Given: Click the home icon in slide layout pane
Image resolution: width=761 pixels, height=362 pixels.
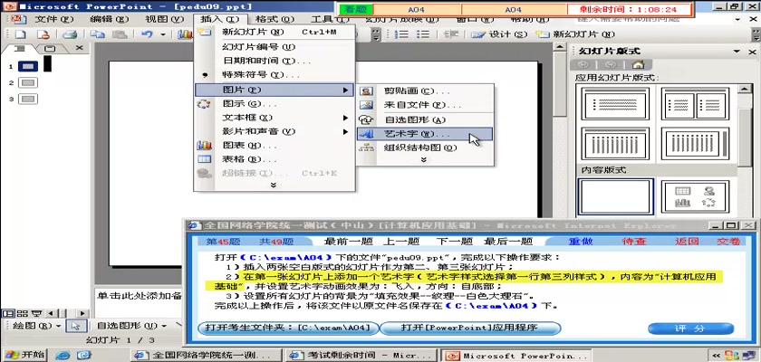Looking at the screenshot, I should 638,64.
